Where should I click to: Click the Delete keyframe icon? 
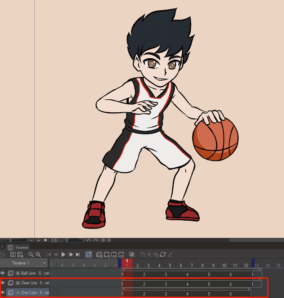click(156, 254)
